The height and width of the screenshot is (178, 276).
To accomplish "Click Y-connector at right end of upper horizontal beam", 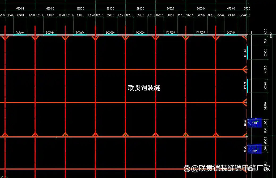I will 245,69.
